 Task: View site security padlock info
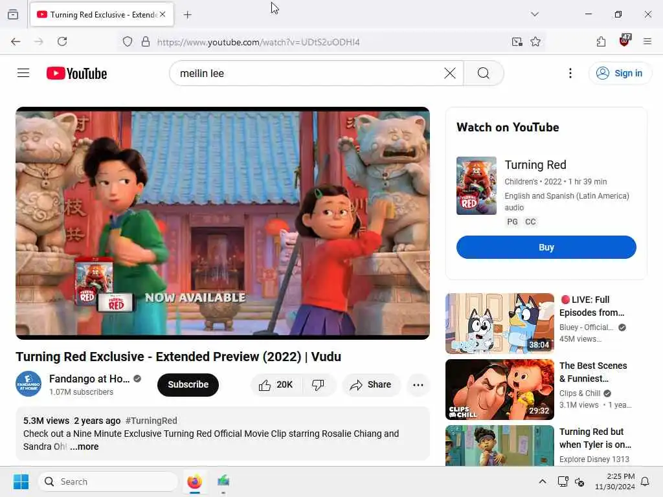coord(146,42)
